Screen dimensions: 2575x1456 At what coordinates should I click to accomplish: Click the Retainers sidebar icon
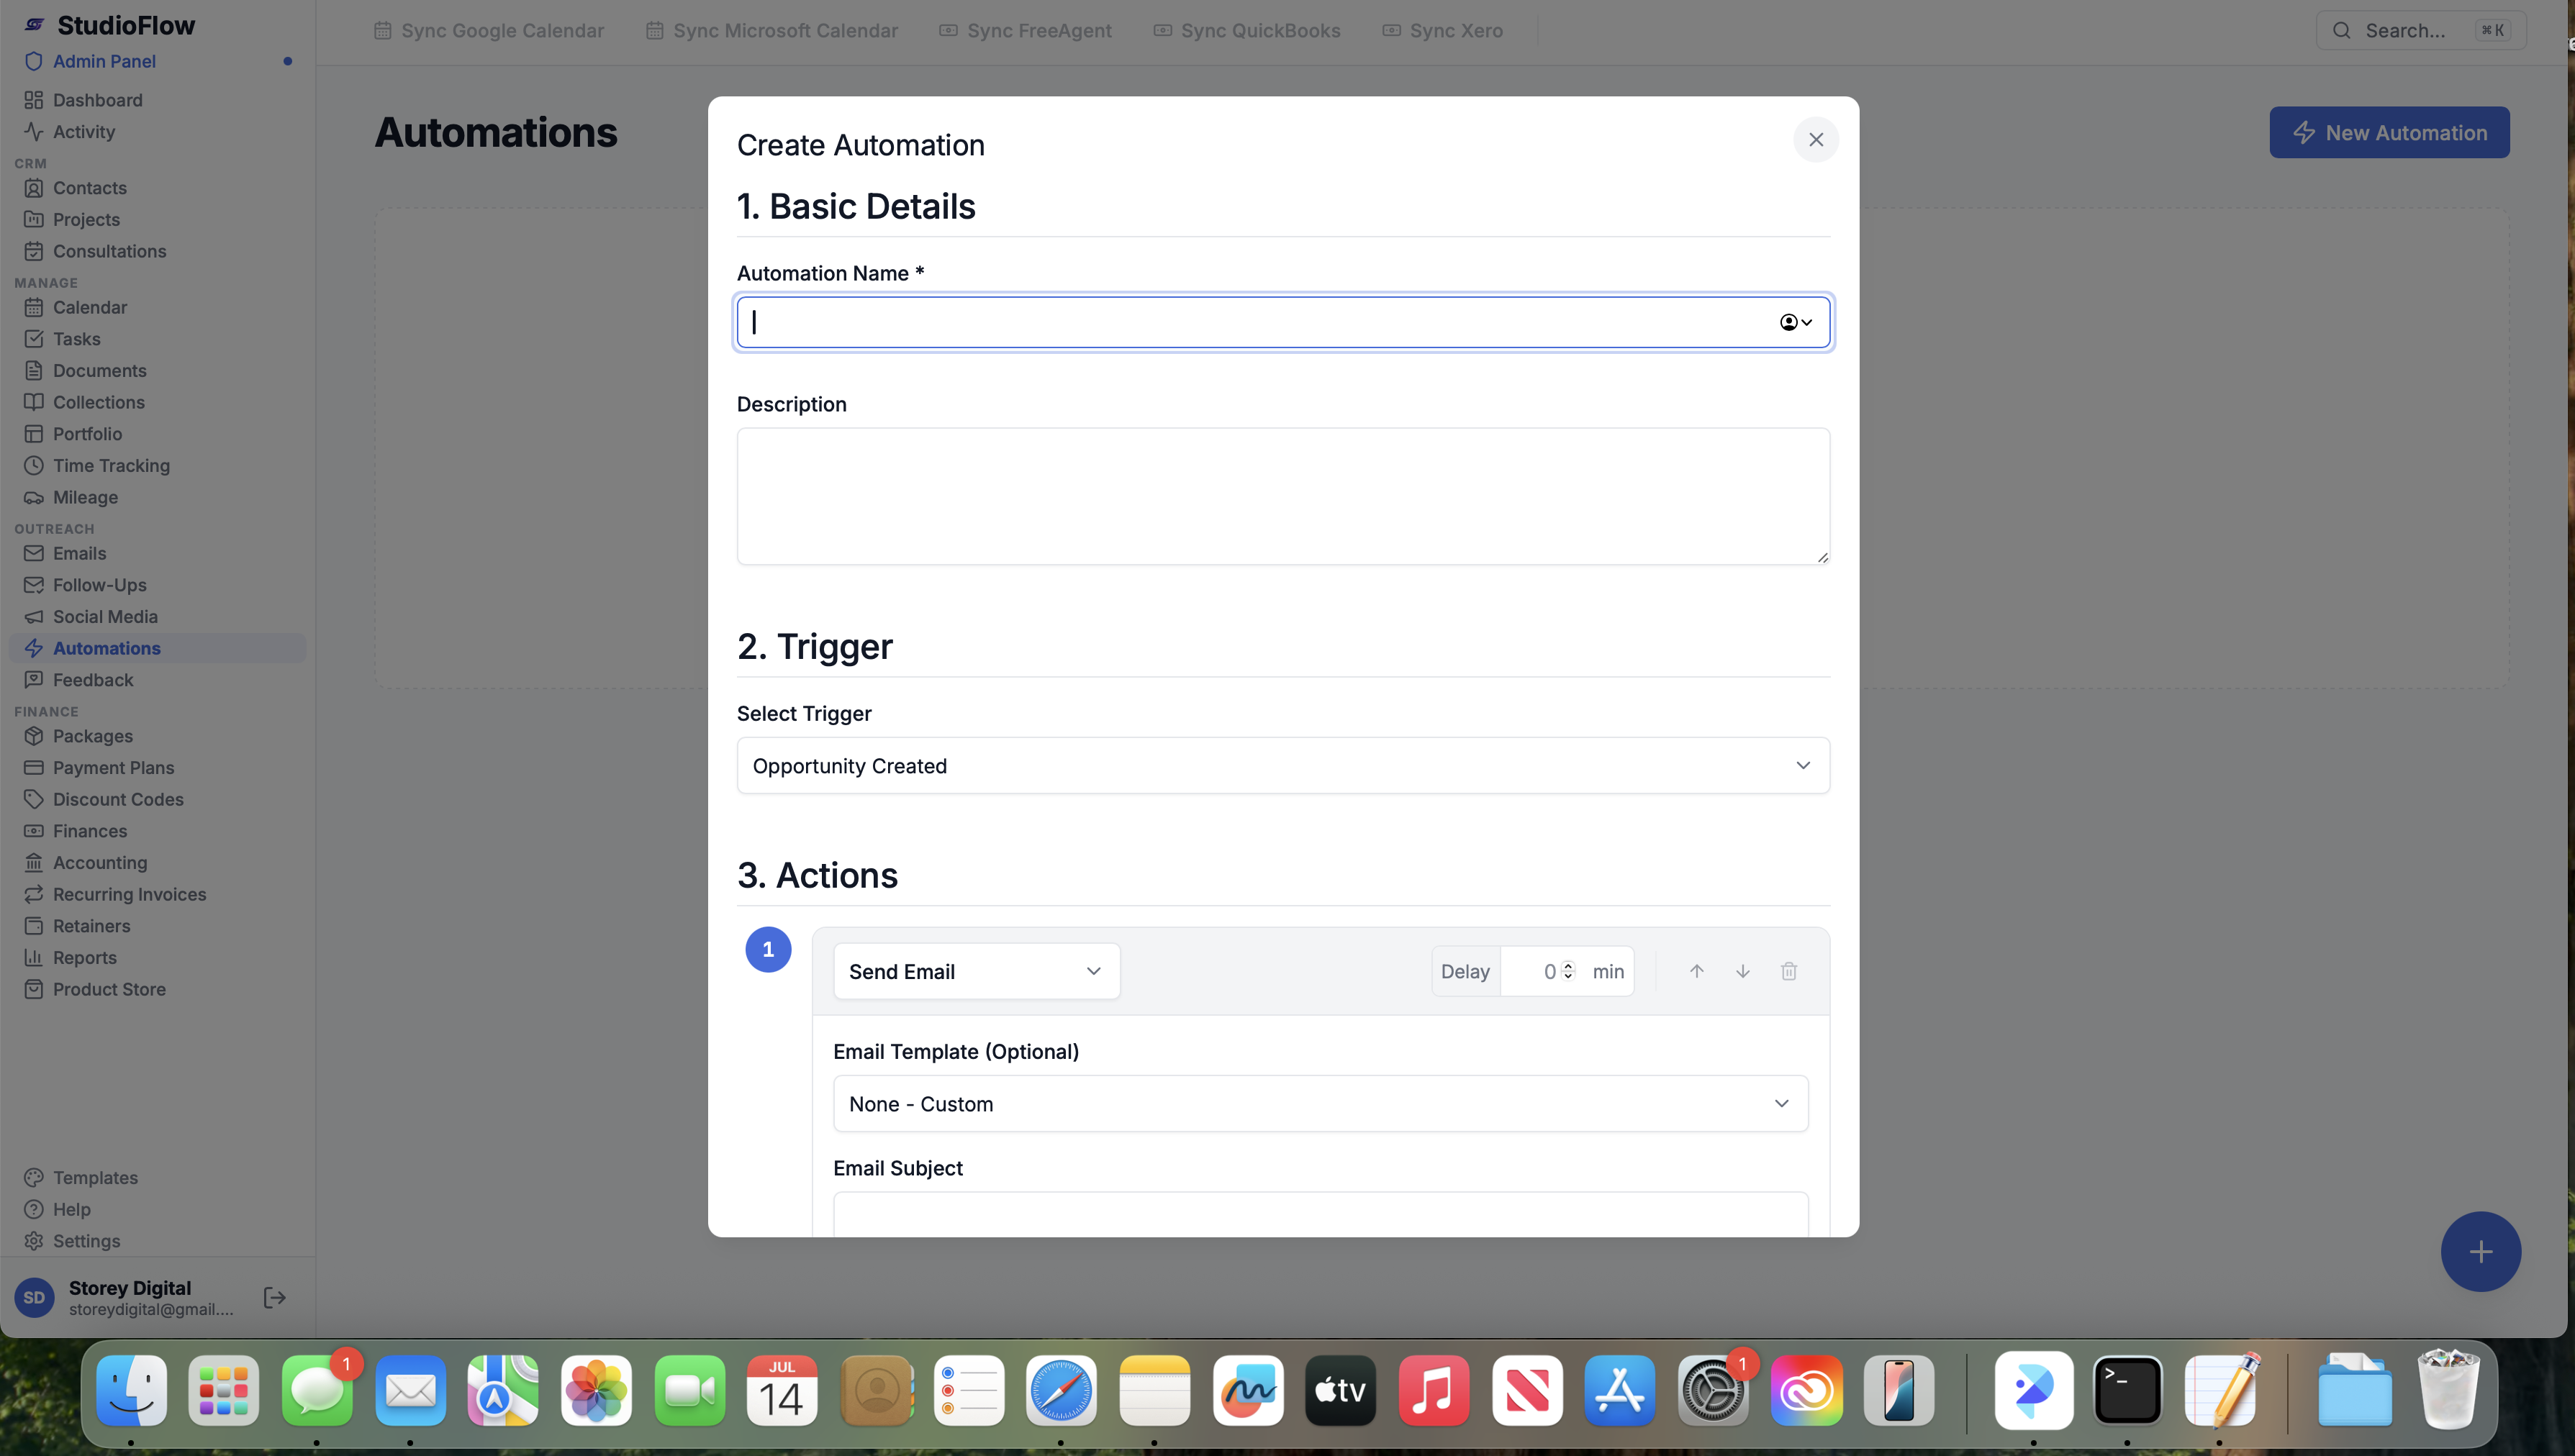(x=34, y=926)
